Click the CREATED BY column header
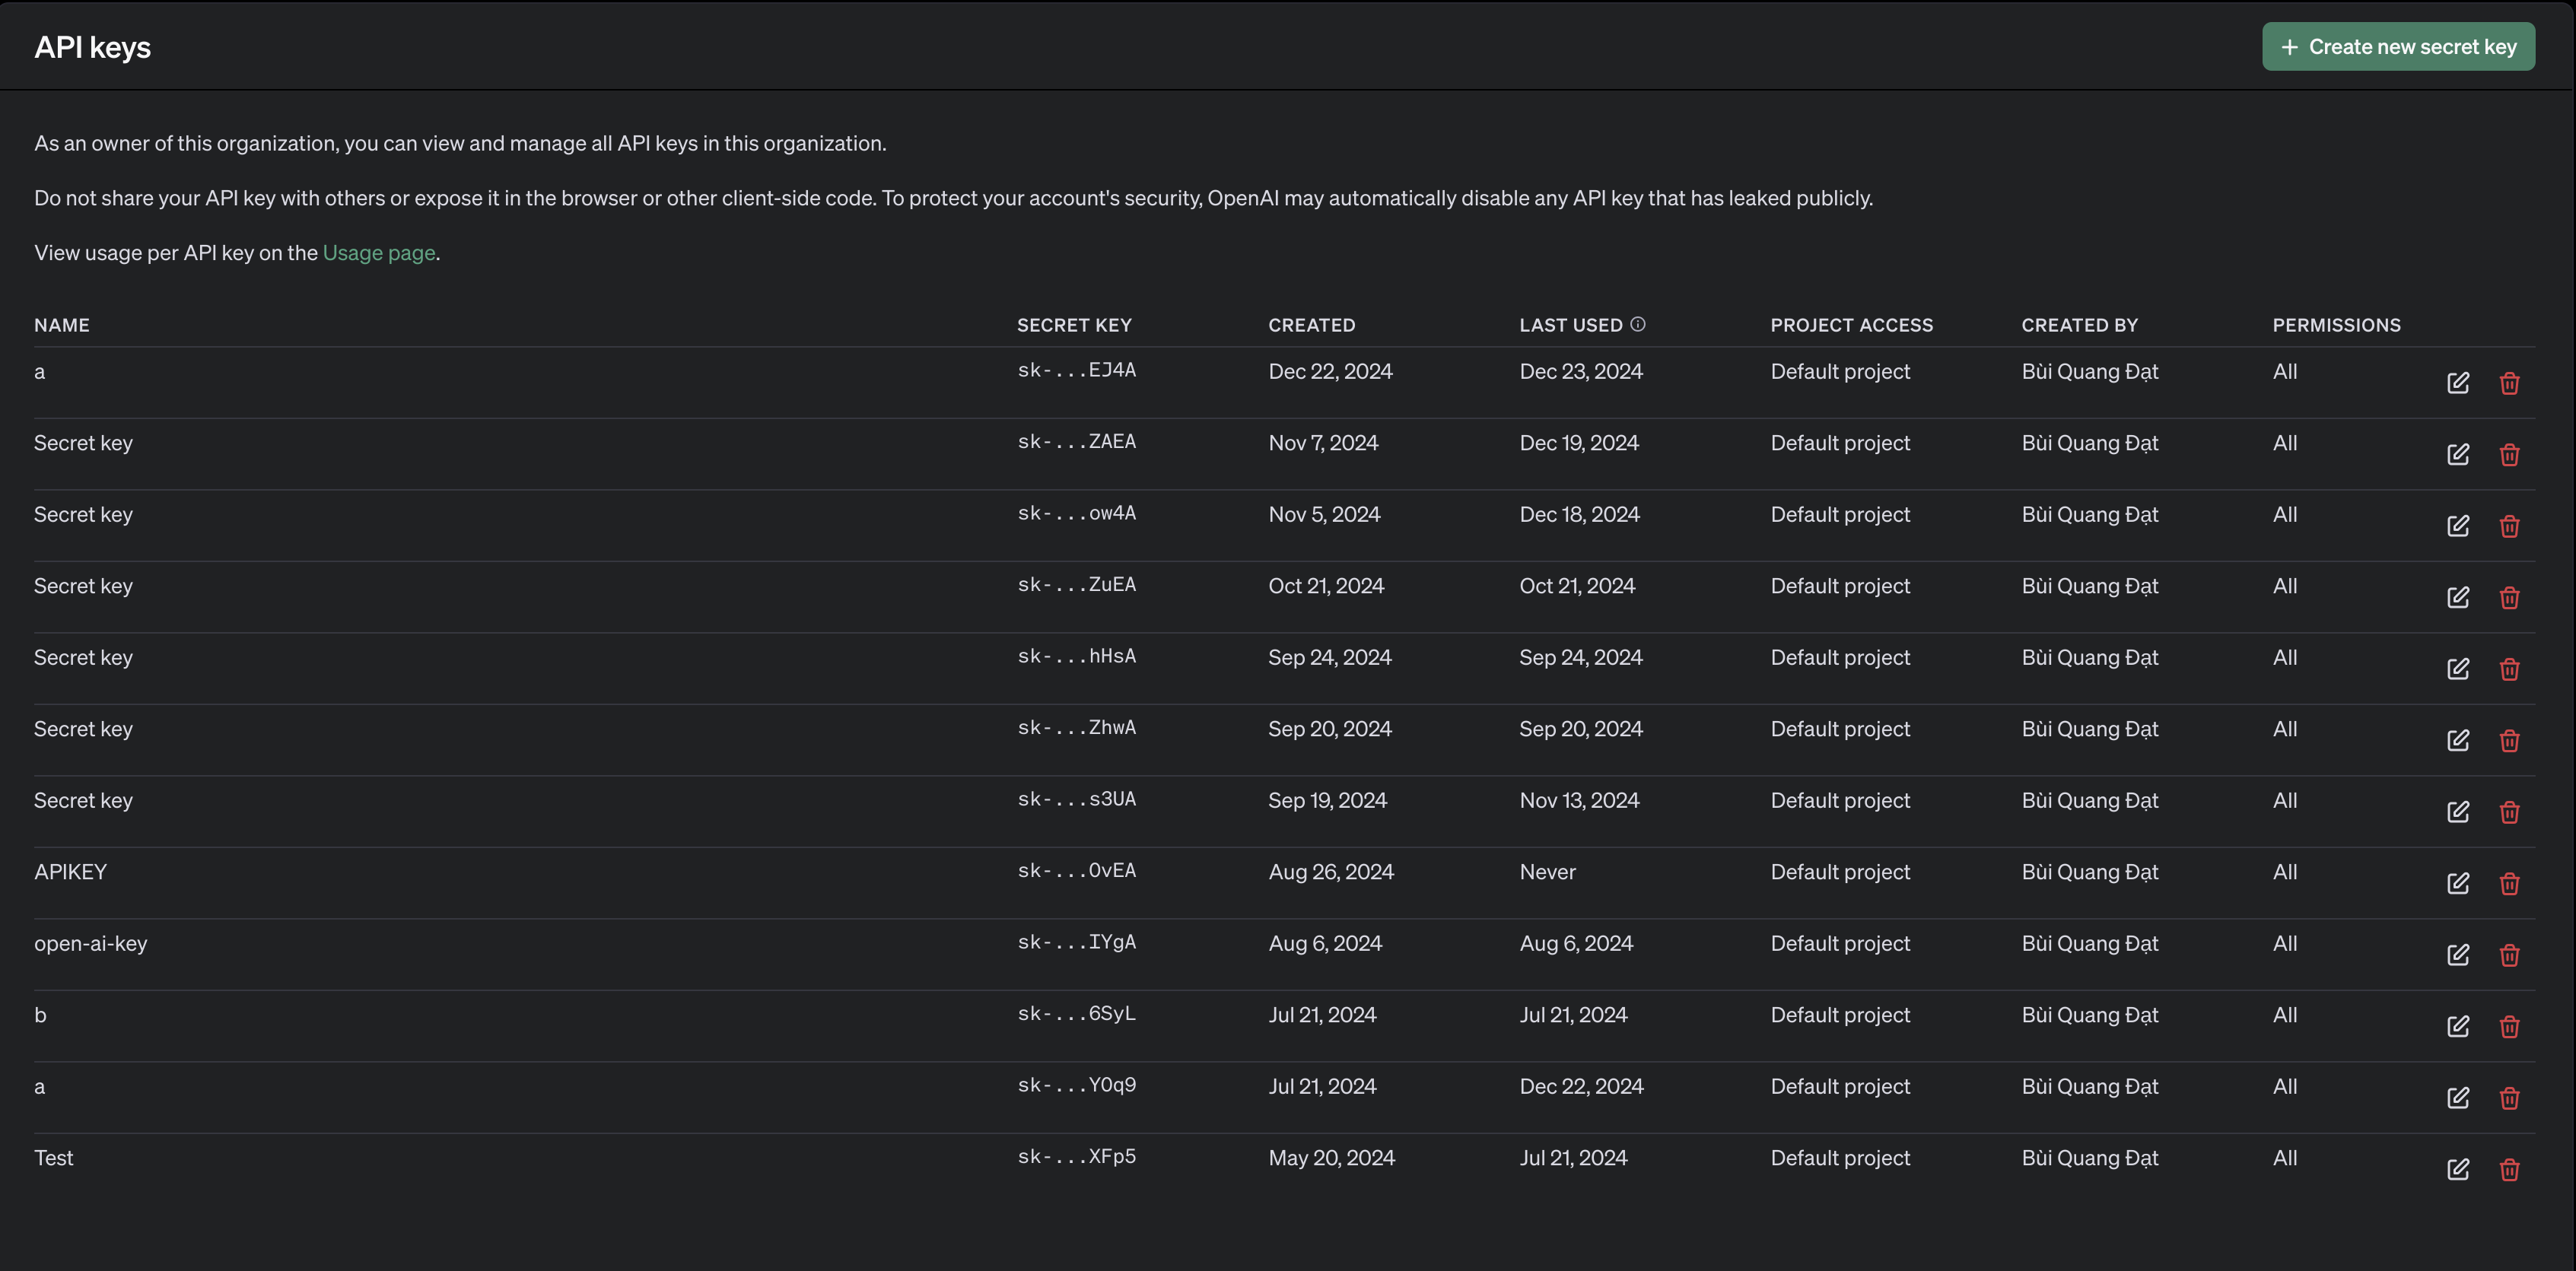 (x=2079, y=325)
